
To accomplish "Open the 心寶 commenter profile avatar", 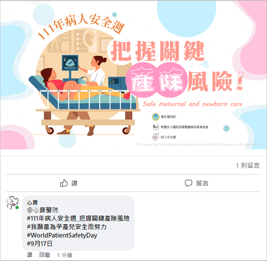I will tap(12, 203).
